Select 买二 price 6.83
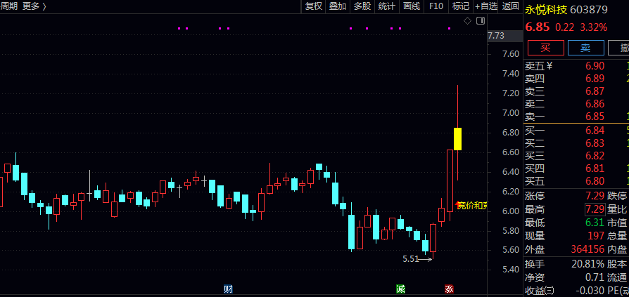This screenshot has width=629, height=297. click(595, 143)
